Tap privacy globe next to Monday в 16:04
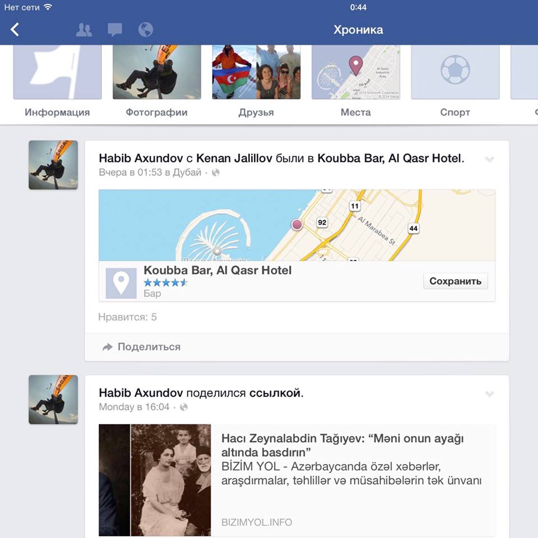The image size is (538, 538). 184,407
